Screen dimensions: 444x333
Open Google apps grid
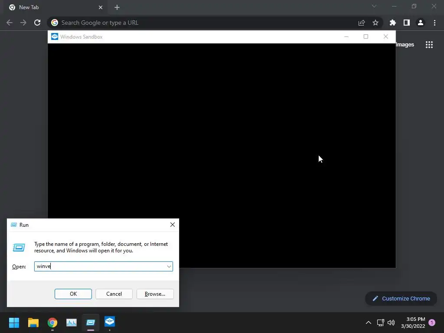[x=429, y=45]
